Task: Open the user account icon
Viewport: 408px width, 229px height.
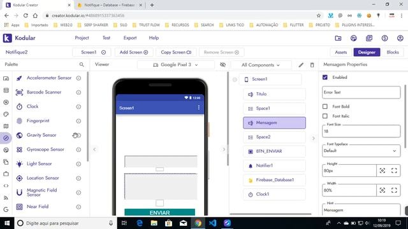Action: [400, 38]
